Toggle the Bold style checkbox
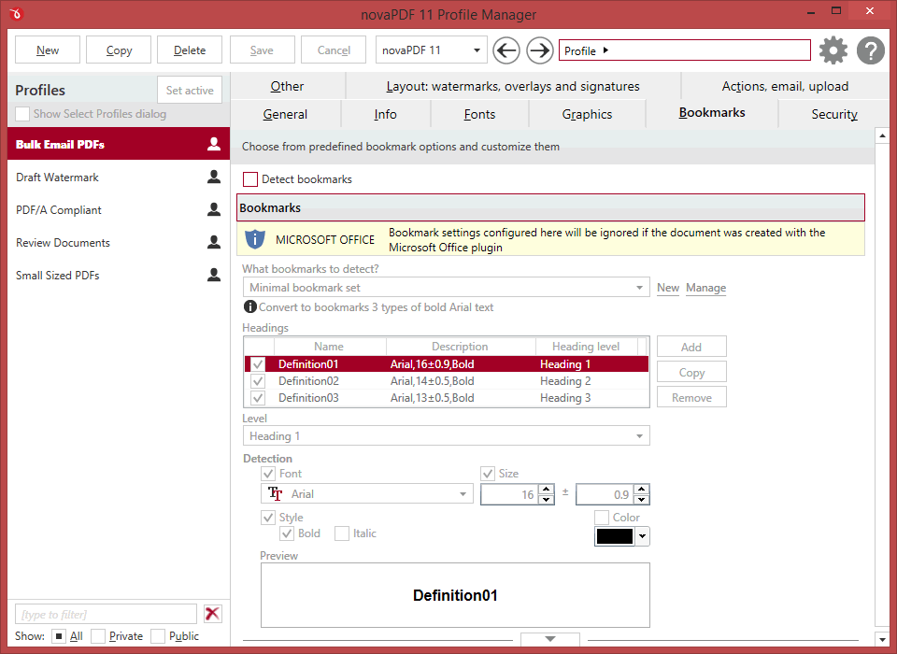The height and width of the screenshot is (654, 897). [287, 533]
